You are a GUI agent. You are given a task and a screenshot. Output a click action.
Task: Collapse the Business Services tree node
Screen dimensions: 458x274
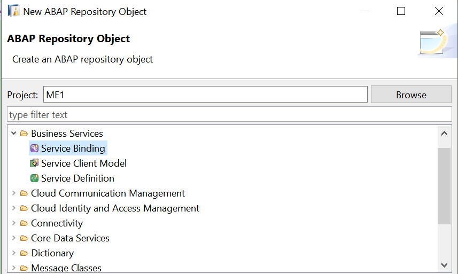(13, 134)
